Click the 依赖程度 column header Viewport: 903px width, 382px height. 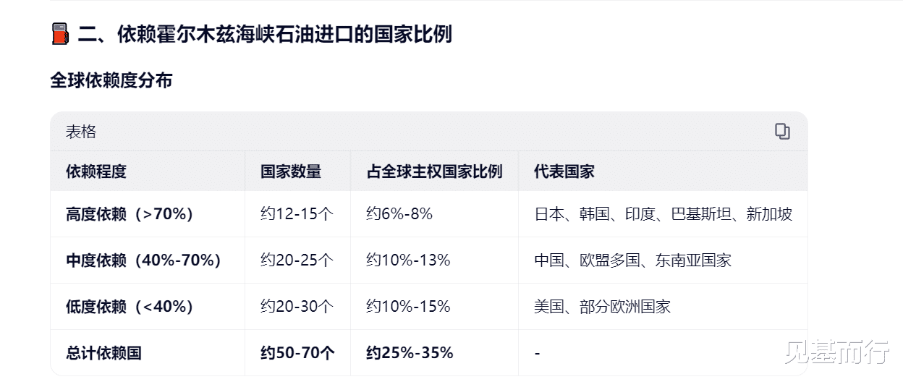tap(96, 171)
